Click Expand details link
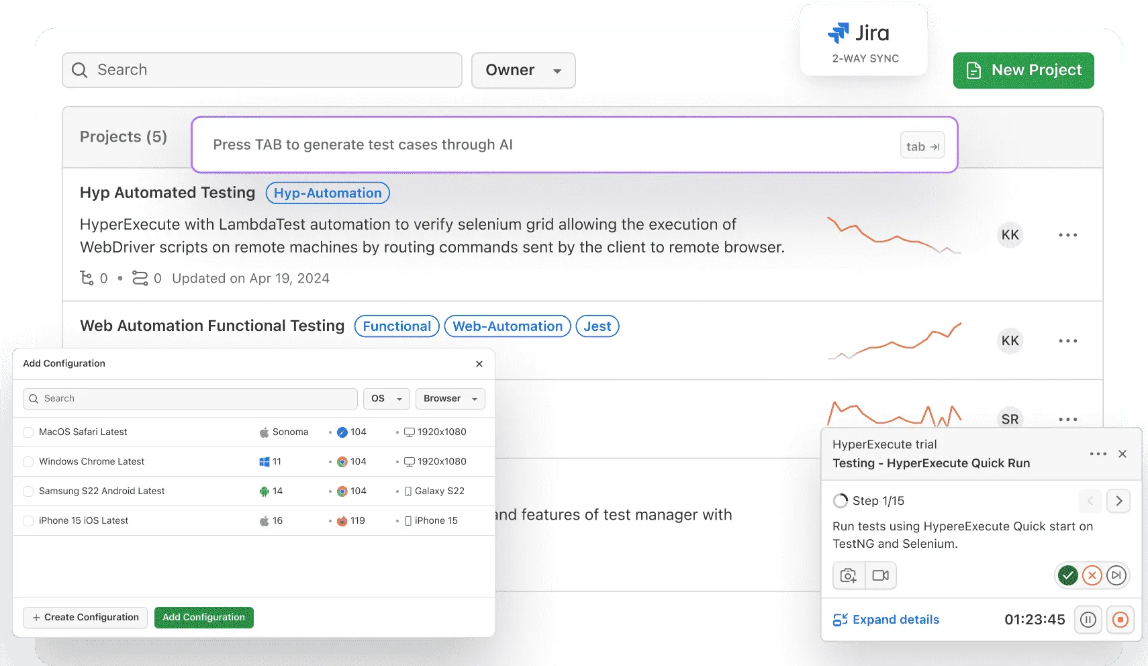This screenshot has height=666, width=1148. [886, 620]
